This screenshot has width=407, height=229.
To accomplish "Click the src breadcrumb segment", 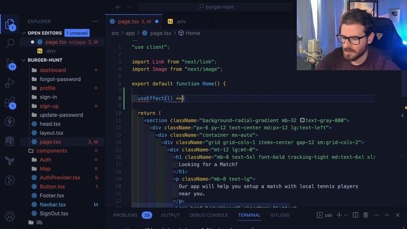I will [115, 33].
